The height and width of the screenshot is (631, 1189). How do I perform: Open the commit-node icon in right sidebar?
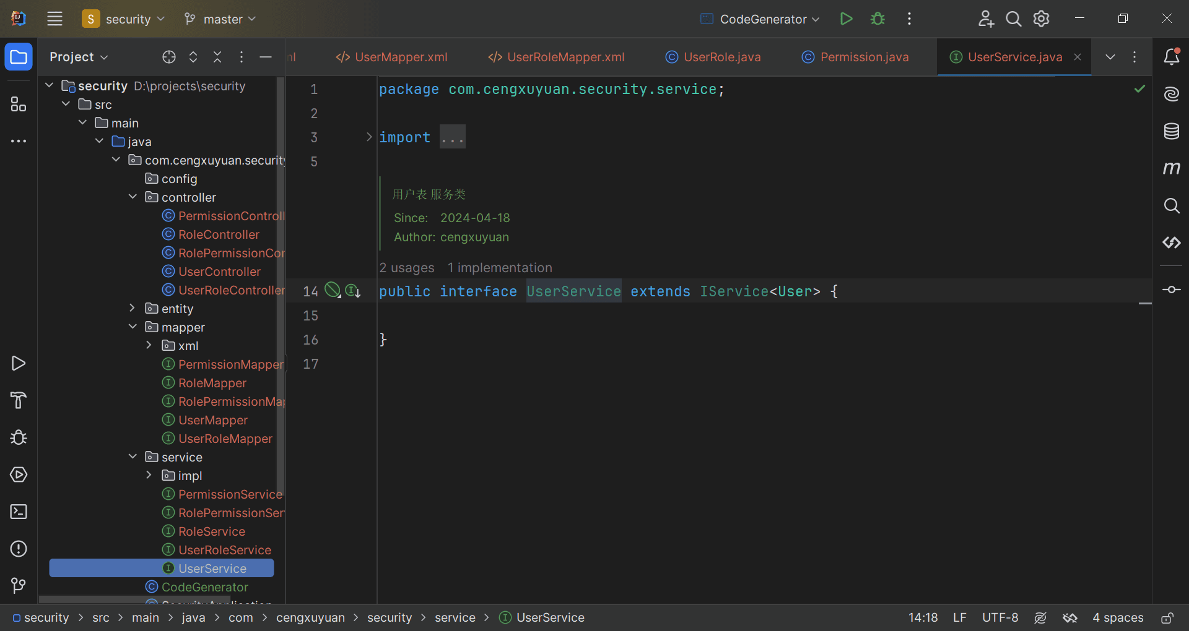[x=1171, y=290]
